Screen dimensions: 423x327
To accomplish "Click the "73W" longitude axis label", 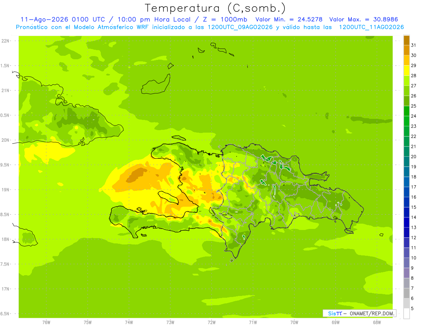I will click(170, 322).
